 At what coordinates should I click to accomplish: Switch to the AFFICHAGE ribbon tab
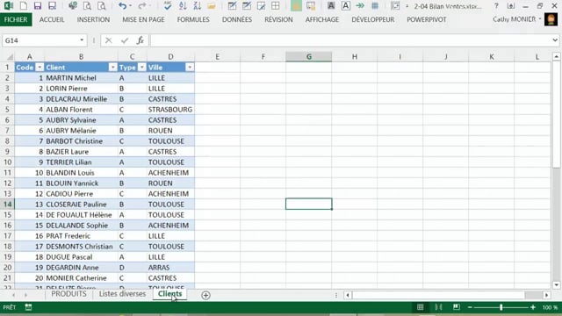(x=322, y=19)
